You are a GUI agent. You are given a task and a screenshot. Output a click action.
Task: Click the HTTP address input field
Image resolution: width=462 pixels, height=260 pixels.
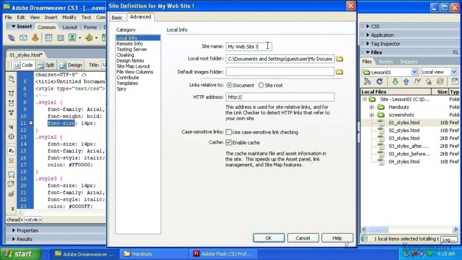pos(280,97)
